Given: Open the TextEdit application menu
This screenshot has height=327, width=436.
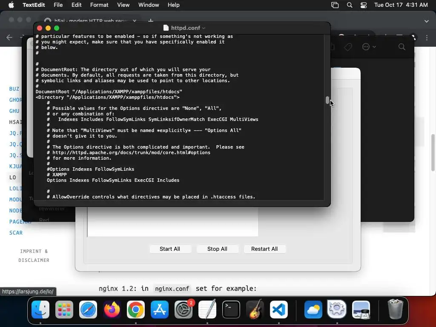Looking at the screenshot, I should [x=34, y=5].
